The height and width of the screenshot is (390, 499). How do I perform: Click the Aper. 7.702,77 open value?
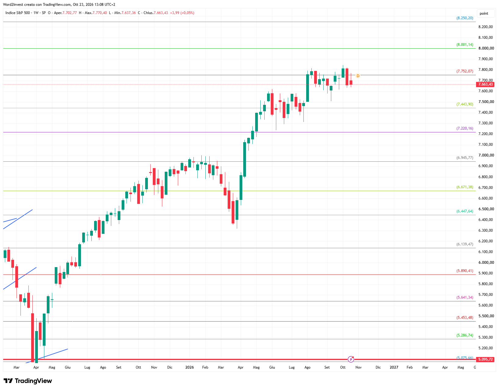click(65, 13)
